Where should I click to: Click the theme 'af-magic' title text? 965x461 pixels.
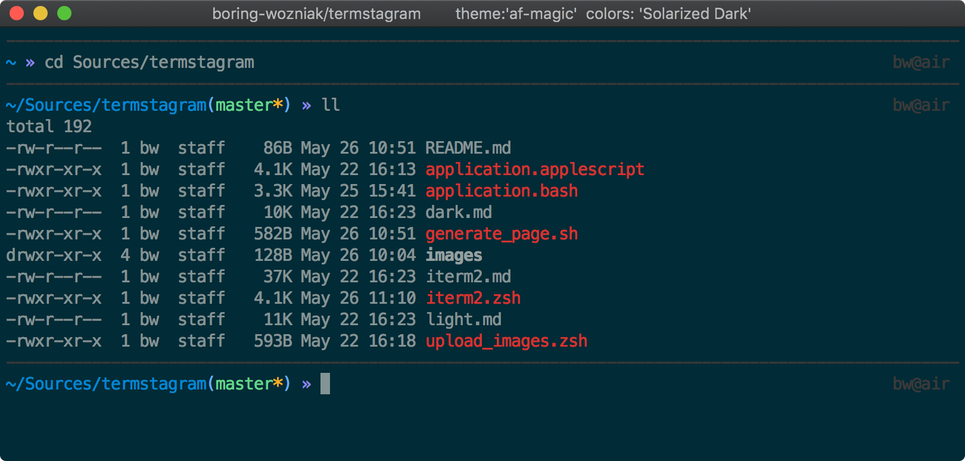click(515, 14)
